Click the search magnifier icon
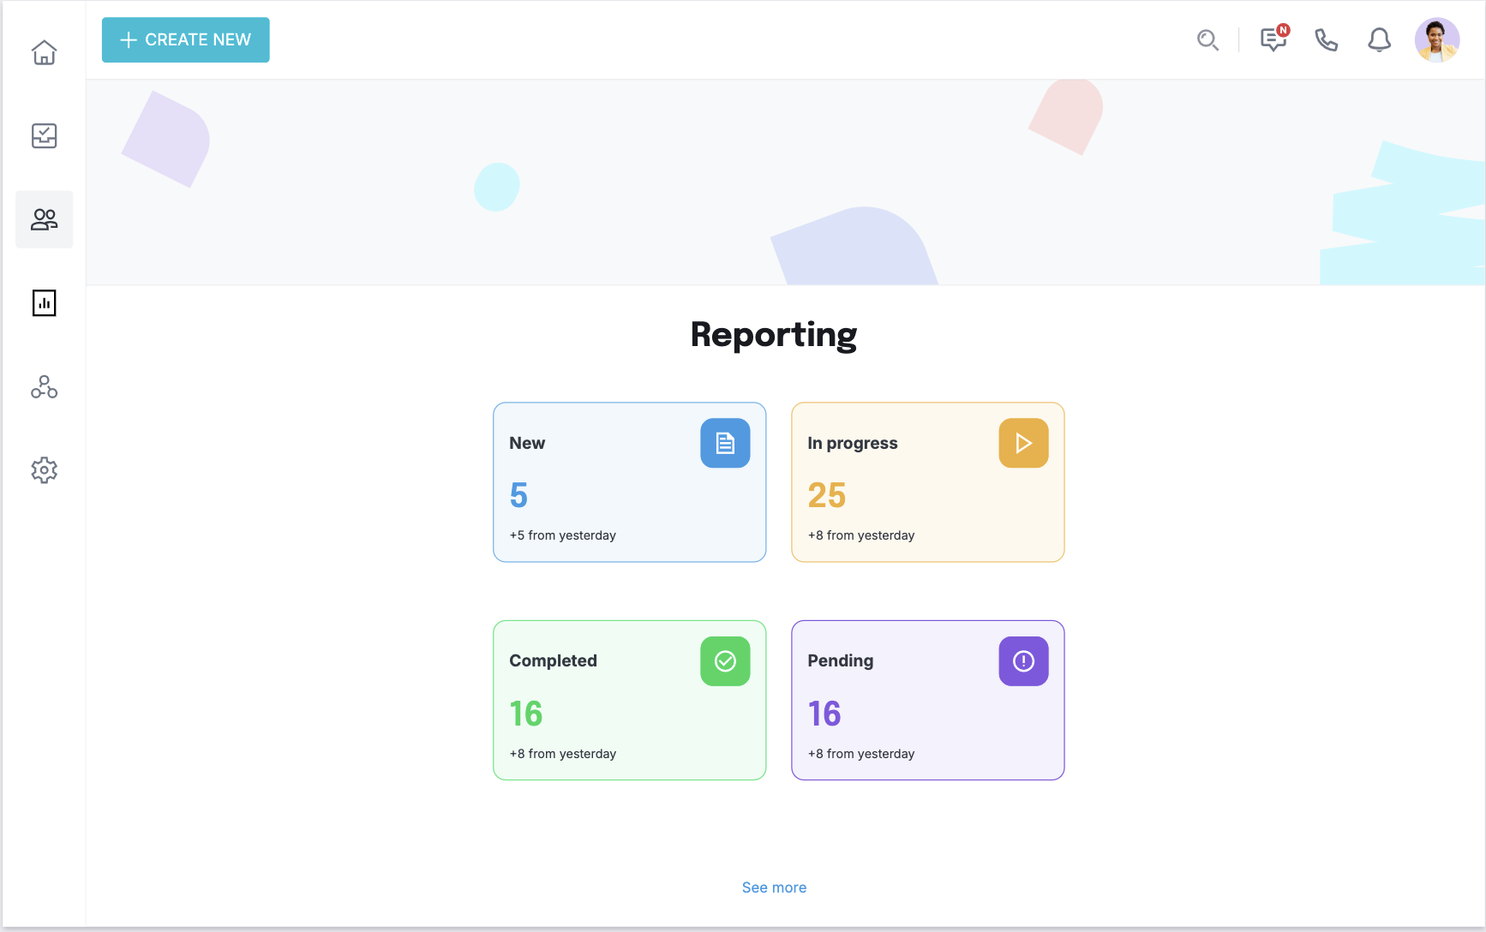Image resolution: width=1486 pixels, height=932 pixels. [x=1207, y=40]
